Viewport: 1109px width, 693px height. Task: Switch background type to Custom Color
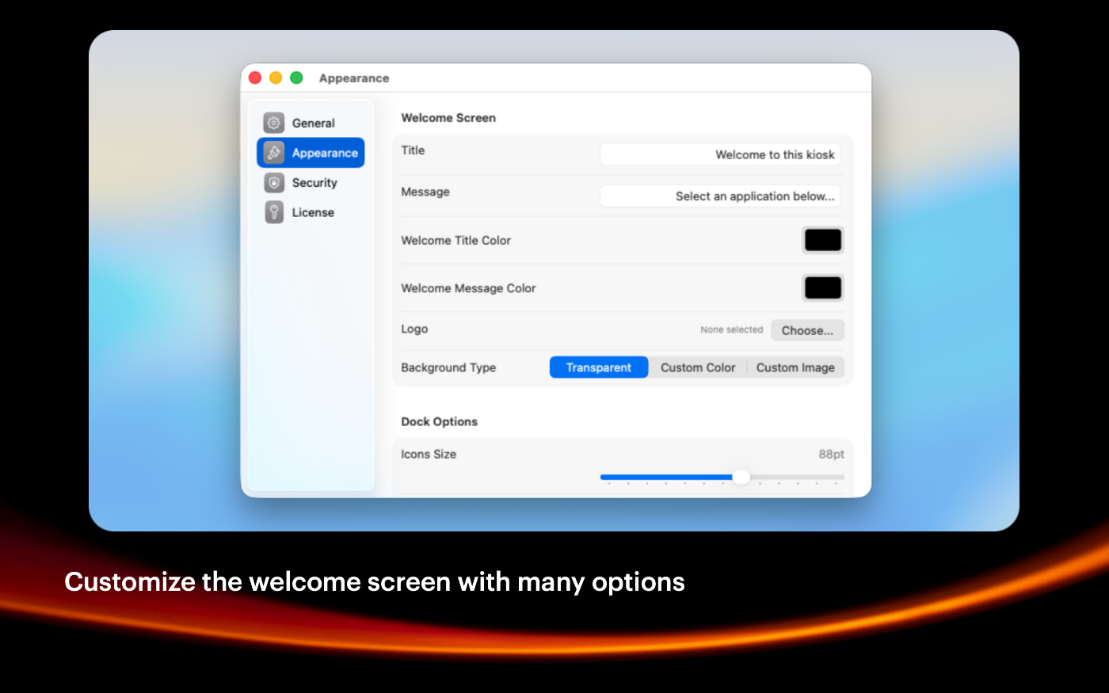point(698,367)
